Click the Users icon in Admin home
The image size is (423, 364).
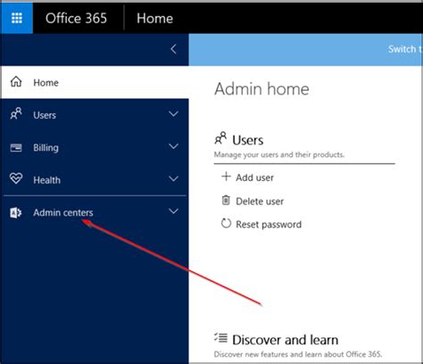tap(220, 138)
